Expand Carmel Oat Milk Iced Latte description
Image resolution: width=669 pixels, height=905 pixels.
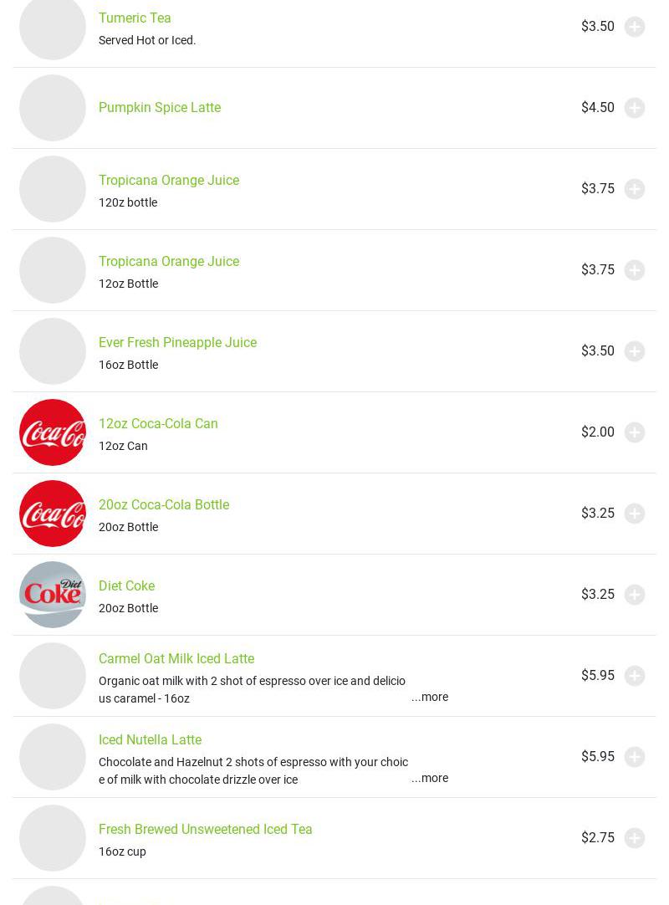click(x=429, y=697)
